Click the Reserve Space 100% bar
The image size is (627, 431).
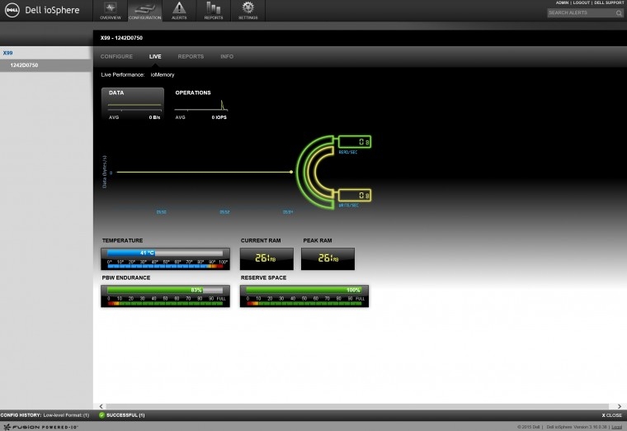(x=304, y=290)
